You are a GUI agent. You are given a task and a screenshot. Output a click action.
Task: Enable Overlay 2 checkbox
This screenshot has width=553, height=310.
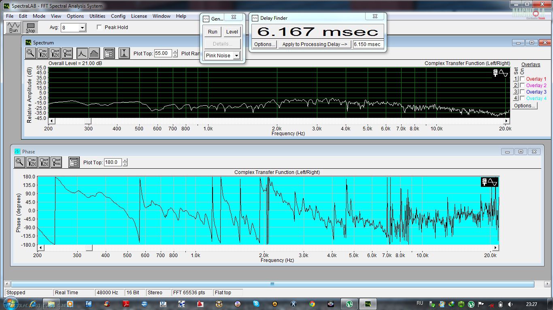point(522,86)
